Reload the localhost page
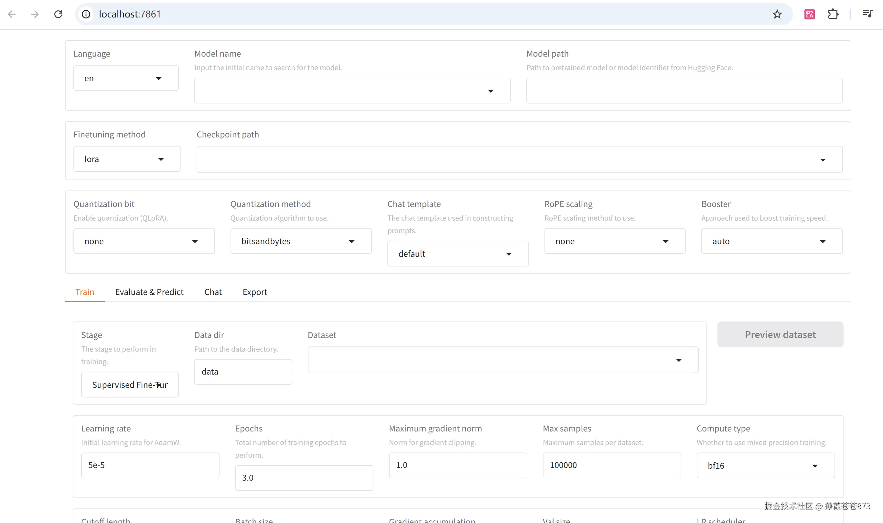The height and width of the screenshot is (523, 883). (58, 14)
